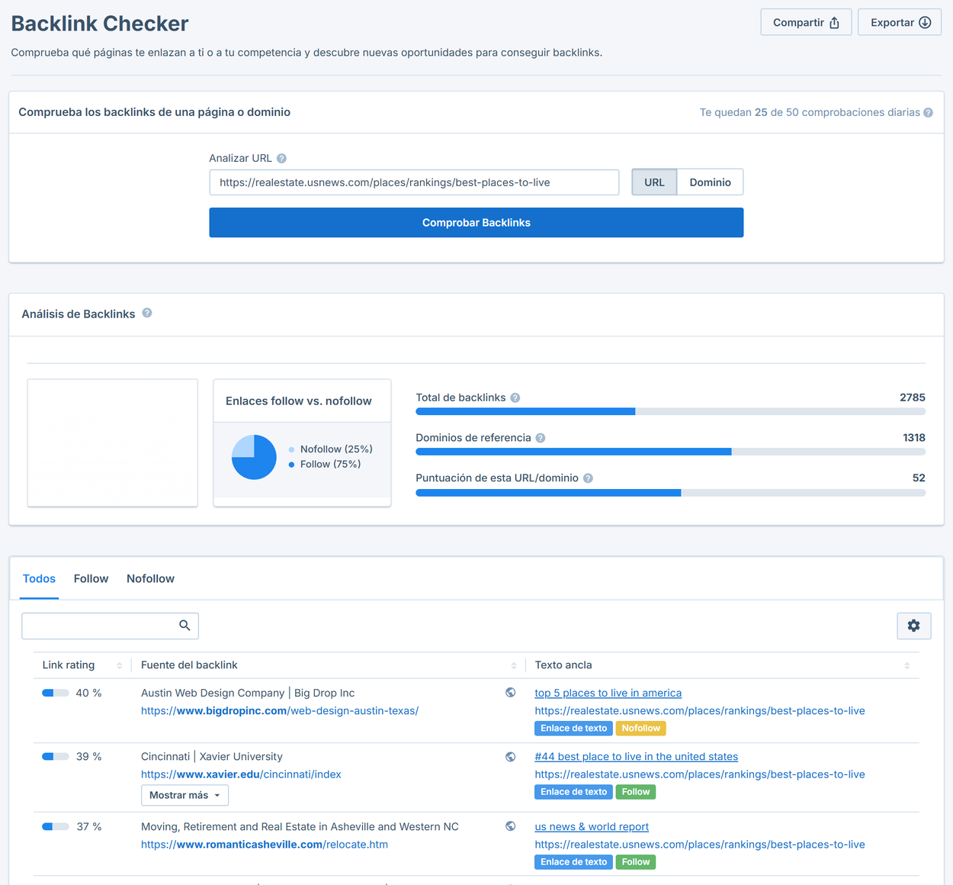
Task: Click Follow (75%) legend entry
Action: [x=325, y=464]
